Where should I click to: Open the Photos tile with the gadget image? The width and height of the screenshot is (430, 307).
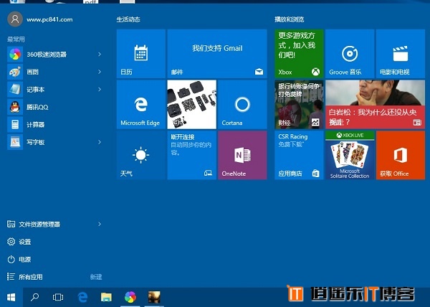[x=191, y=105]
